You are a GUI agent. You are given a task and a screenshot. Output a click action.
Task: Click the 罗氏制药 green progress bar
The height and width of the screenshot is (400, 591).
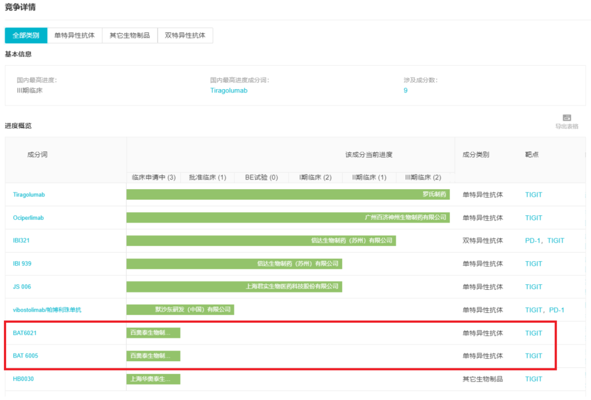pyautogui.click(x=288, y=195)
